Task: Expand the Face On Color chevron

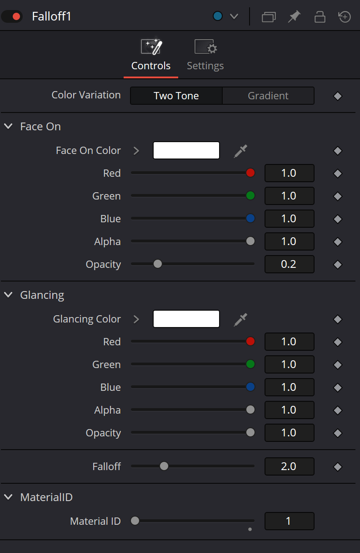Action: click(x=136, y=151)
